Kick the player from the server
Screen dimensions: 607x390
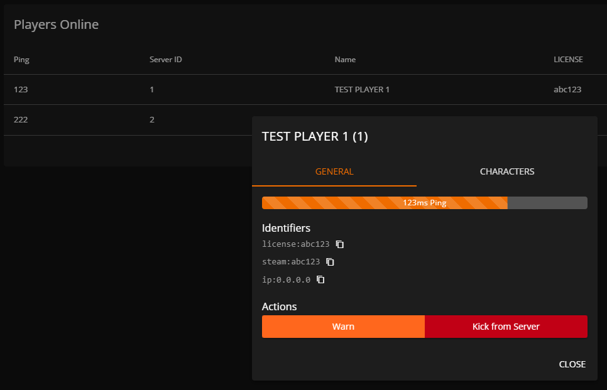pyautogui.click(x=506, y=327)
